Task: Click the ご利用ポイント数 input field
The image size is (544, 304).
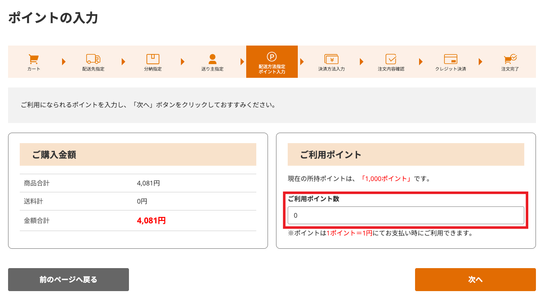Action: pos(406,215)
